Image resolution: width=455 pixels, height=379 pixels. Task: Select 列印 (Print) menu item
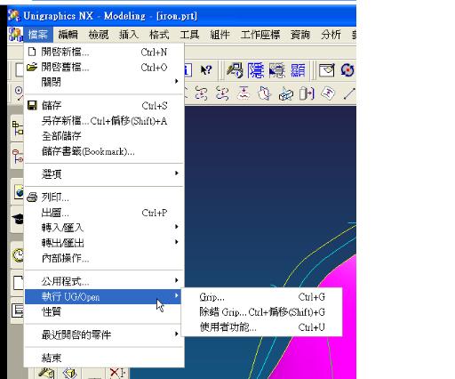click(104, 198)
